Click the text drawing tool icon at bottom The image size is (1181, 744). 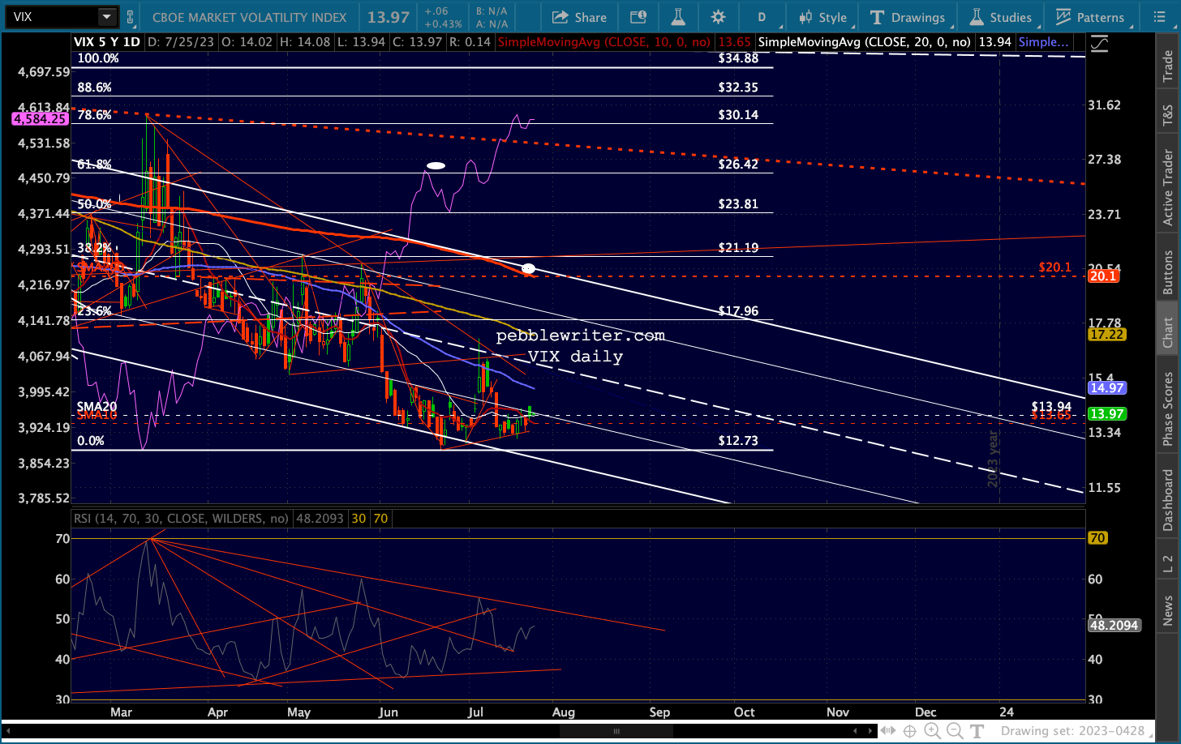[x=977, y=731]
